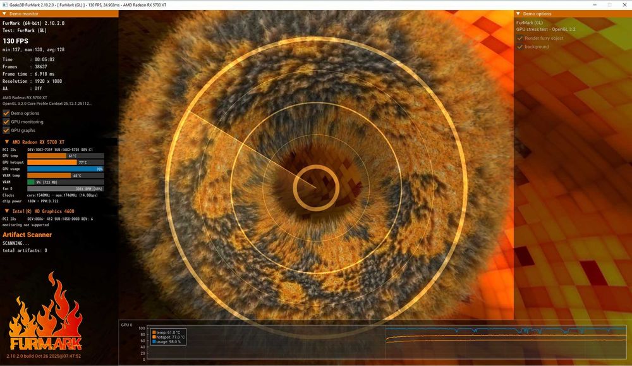Click the OpenGL 3.2.0 Core Profile Context line
The image size is (632, 366).
[47, 104]
